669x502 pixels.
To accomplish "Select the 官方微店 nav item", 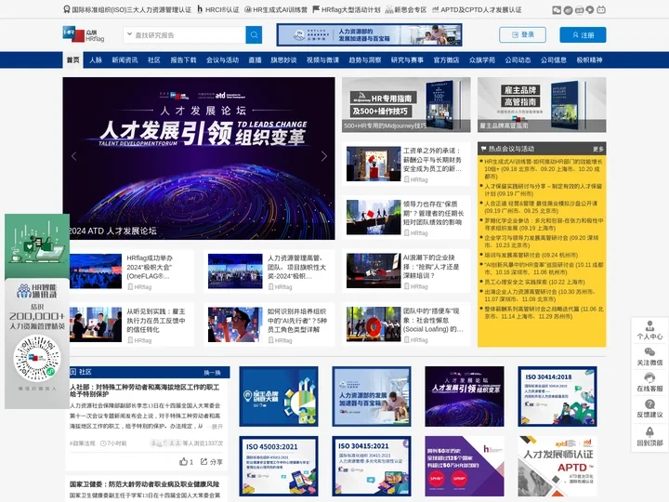I will pyautogui.click(x=446, y=60).
